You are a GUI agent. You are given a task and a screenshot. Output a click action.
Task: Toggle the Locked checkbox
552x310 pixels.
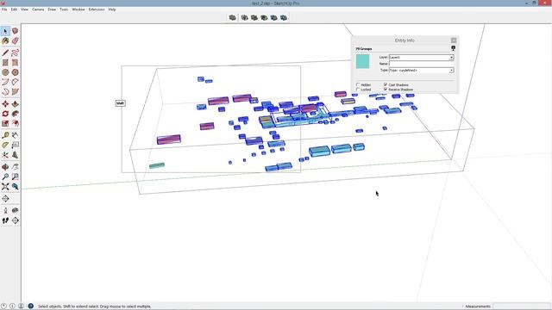pyautogui.click(x=358, y=90)
